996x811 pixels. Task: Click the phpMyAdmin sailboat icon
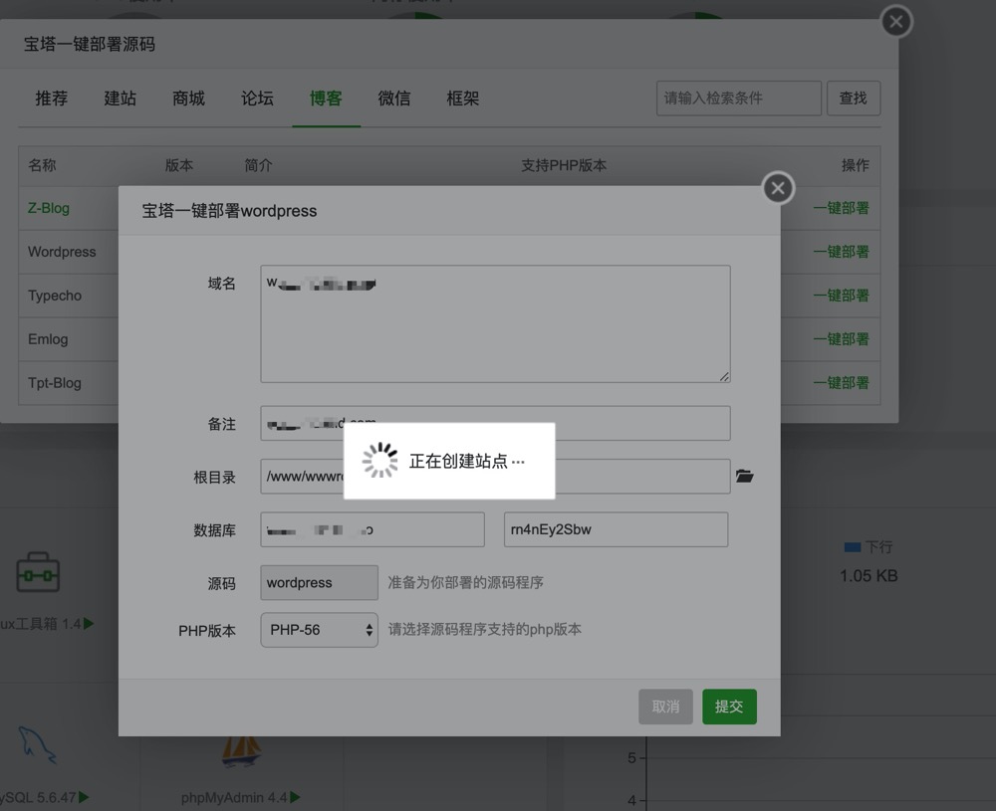coord(241,750)
